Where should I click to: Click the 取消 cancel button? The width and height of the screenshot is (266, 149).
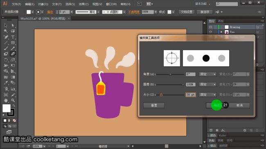point(239,105)
